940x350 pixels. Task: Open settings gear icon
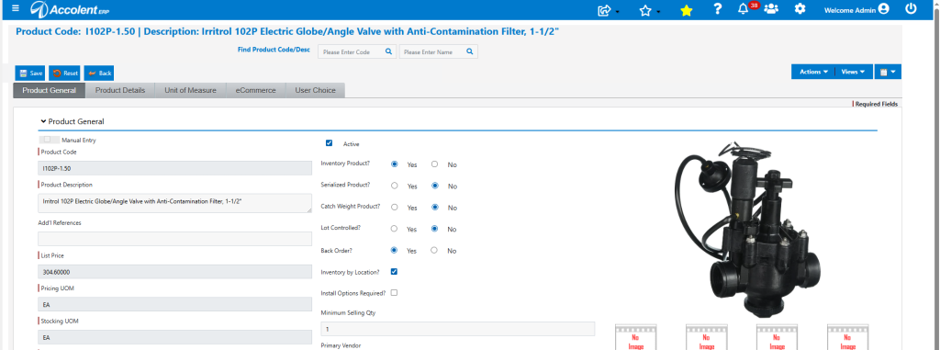tap(800, 9)
